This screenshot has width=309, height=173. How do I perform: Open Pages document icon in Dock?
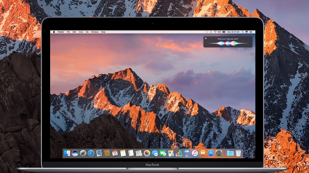(171, 153)
